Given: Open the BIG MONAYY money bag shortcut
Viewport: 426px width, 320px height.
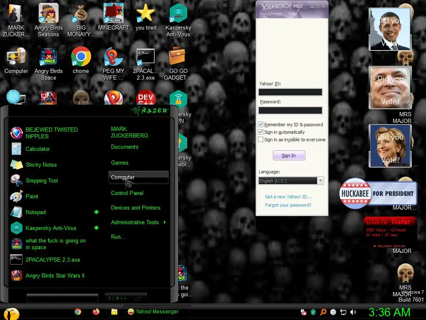Looking at the screenshot, I should (x=81, y=20).
